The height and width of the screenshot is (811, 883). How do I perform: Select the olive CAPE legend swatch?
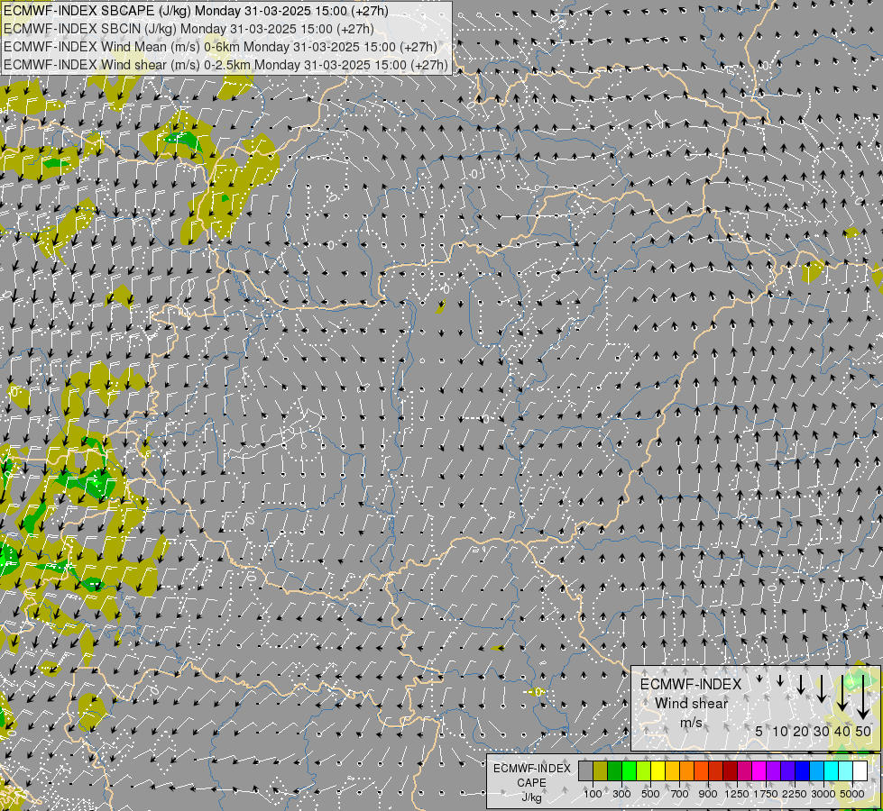[x=601, y=770]
